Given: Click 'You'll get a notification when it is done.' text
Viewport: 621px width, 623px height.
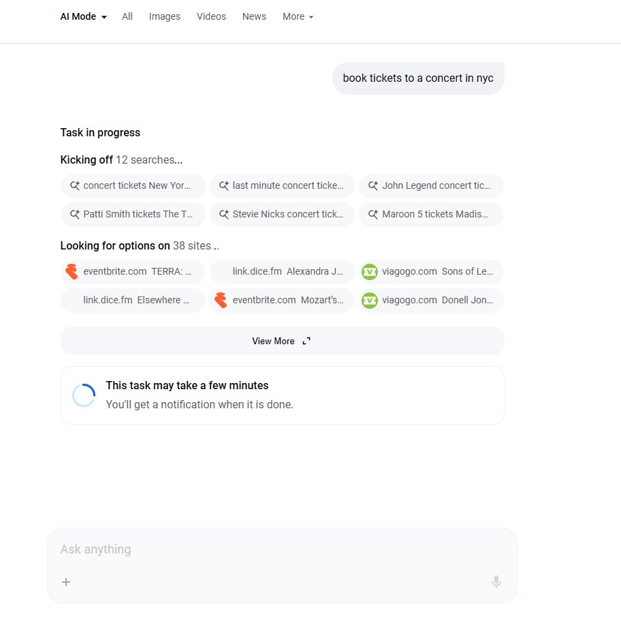Looking at the screenshot, I should coord(200,404).
